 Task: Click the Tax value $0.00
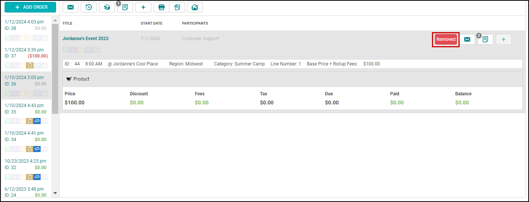click(x=267, y=103)
